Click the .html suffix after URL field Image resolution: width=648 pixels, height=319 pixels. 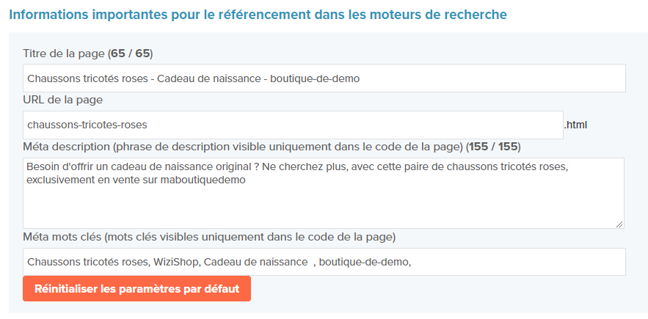point(575,125)
